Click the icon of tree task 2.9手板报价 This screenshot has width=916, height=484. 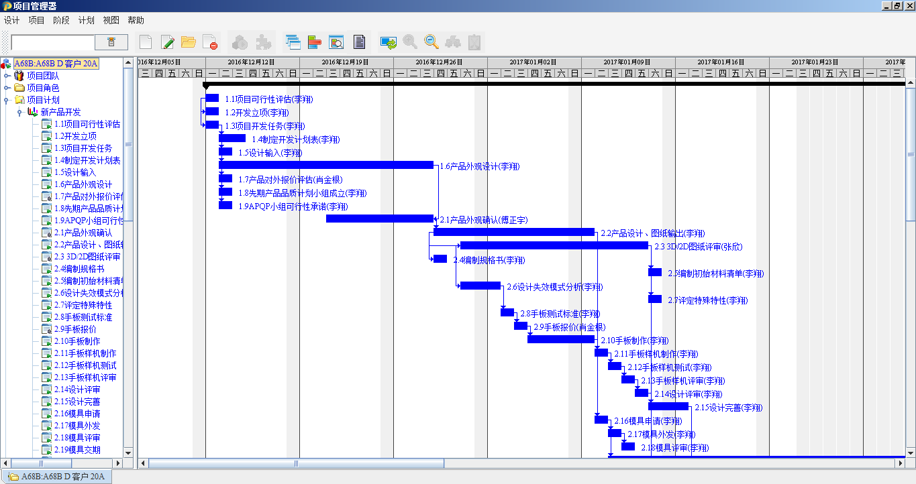(47, 329)
